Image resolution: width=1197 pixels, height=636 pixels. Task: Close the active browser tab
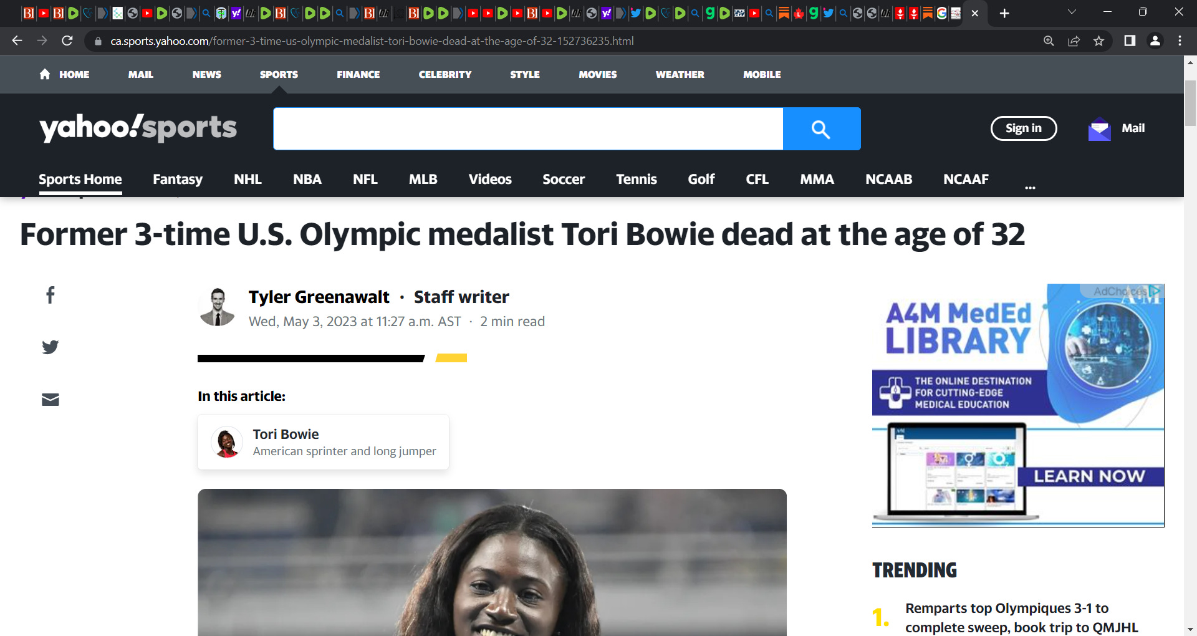(975, 13)
